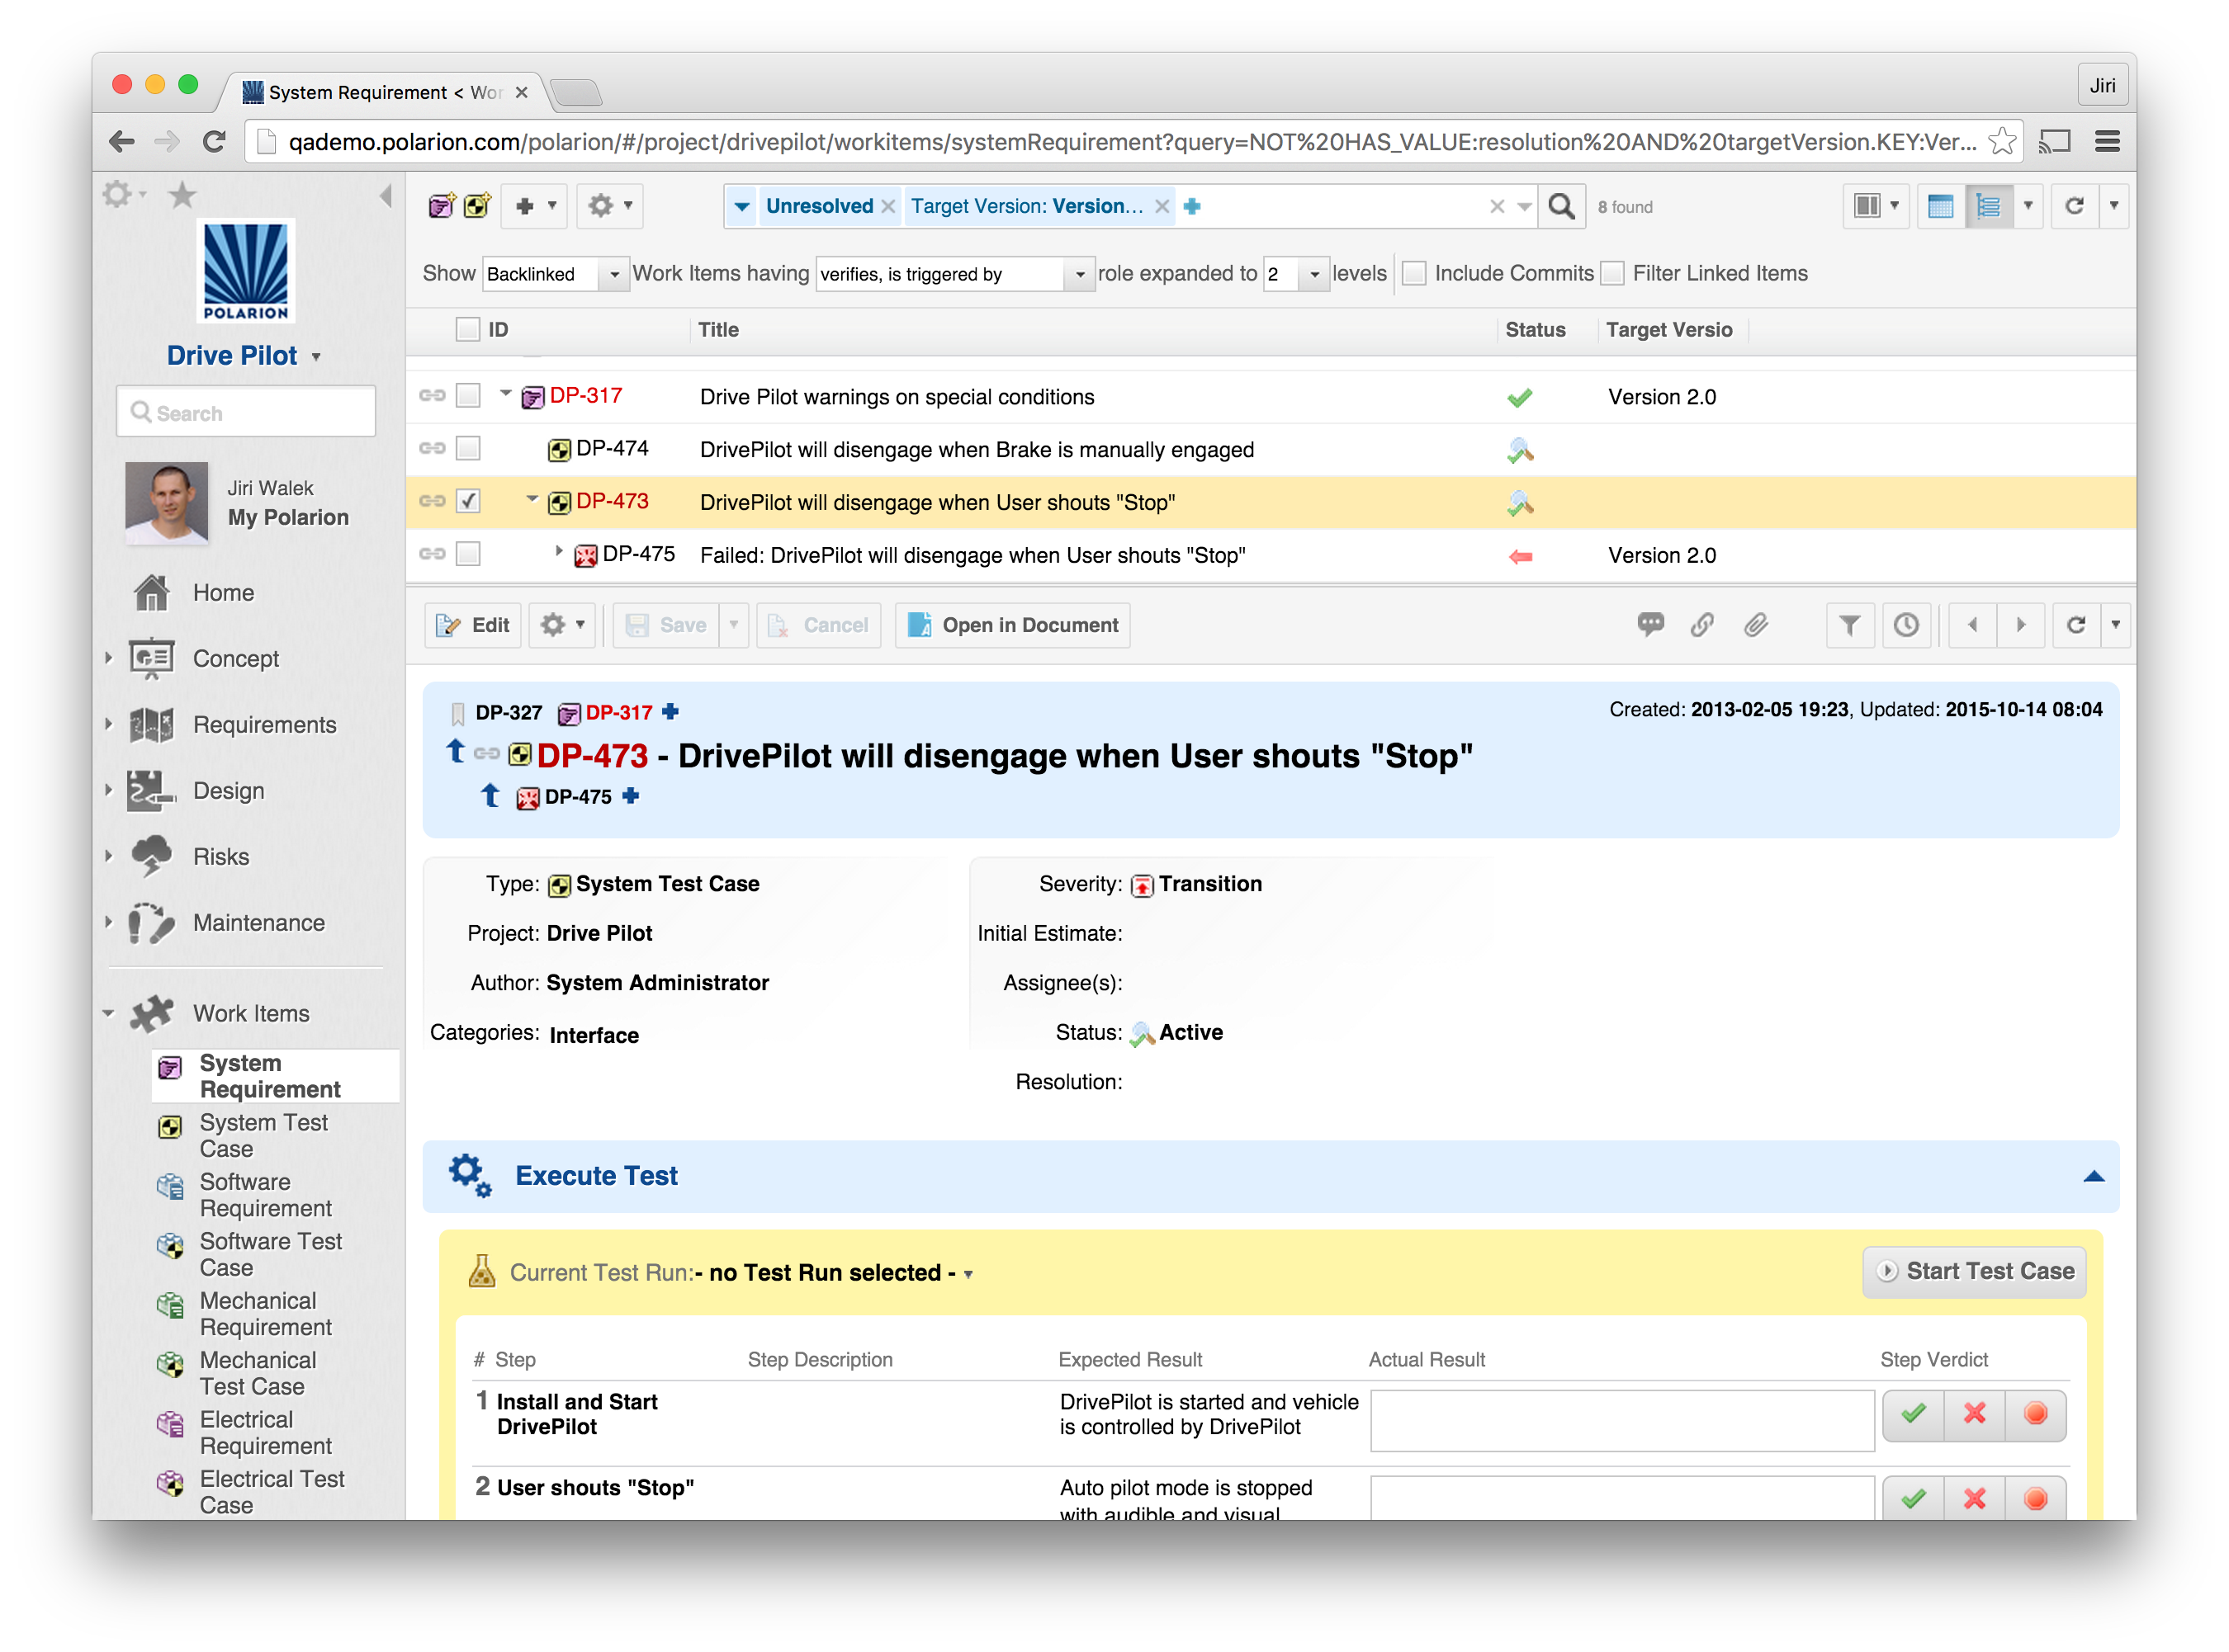This screenshot has height=1652, width=2229.
Task: Switch to table view layout
Action: click(1941, 206)
